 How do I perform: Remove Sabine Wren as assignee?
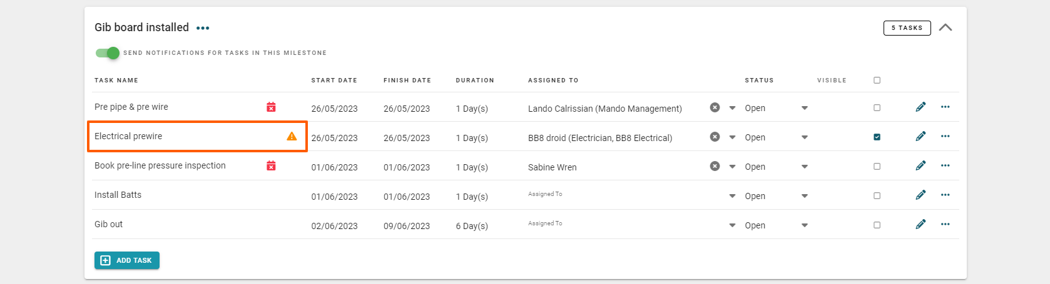pyautogui.click(x=715, y=166)
